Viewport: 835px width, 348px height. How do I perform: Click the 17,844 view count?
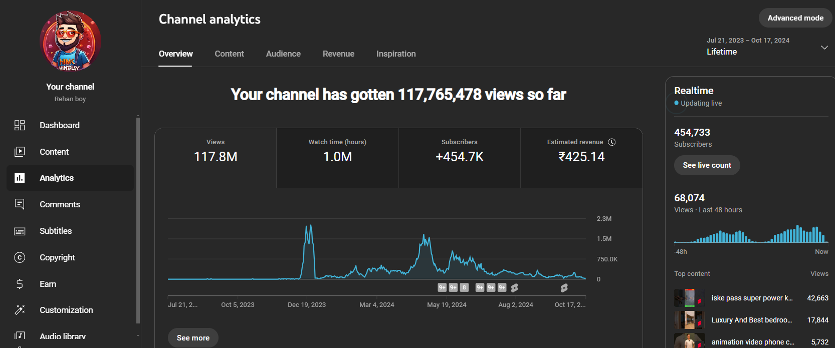click(817, 320)
